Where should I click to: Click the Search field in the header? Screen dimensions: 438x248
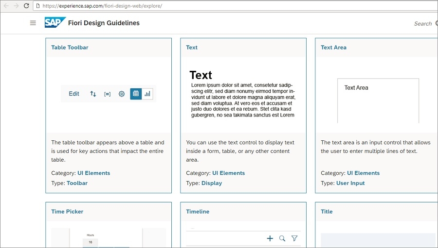point(423,24)
